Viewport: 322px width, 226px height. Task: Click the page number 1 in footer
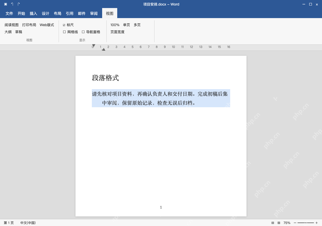coord(161,207)
